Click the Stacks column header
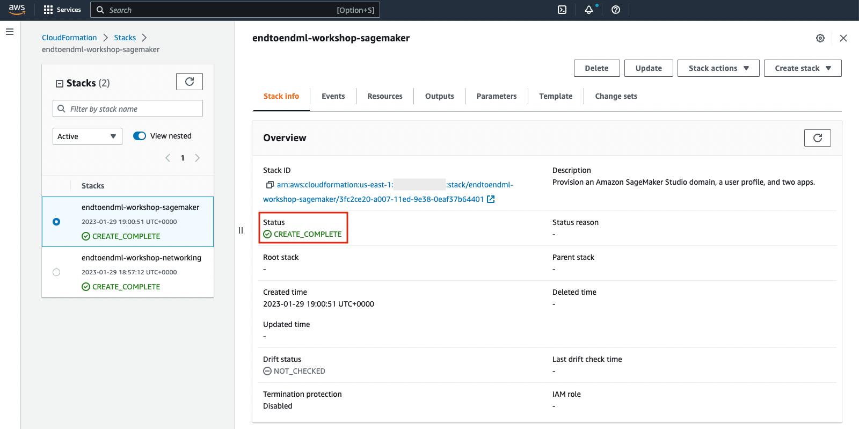859x429 pixels. [x=93, y=186]
